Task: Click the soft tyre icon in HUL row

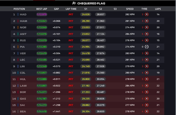Action: point(147,79)
